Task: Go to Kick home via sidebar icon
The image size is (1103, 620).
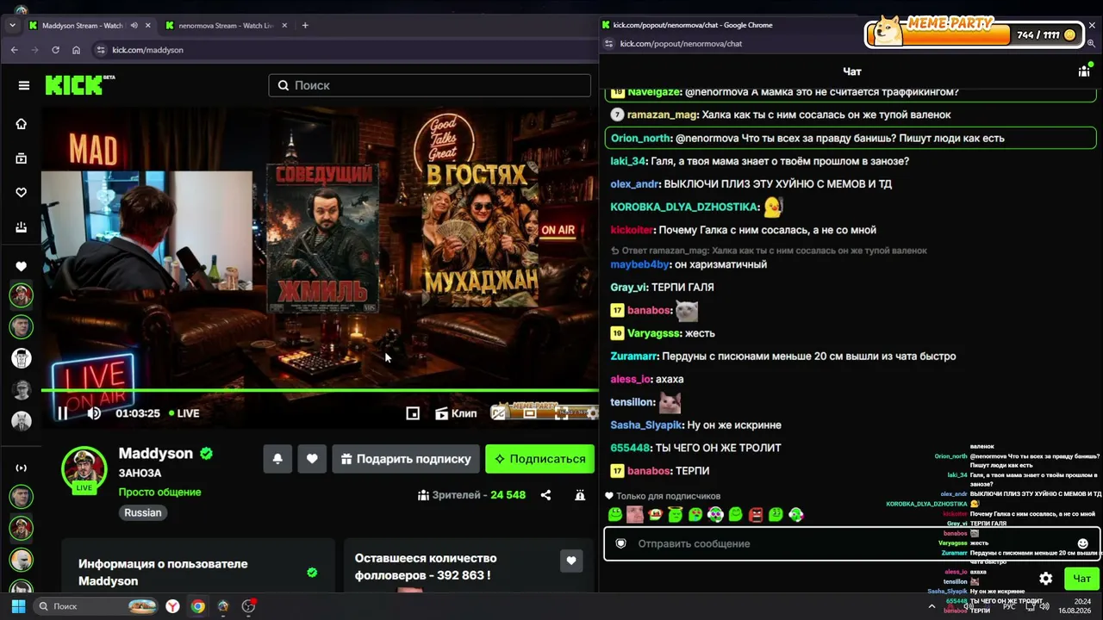Action: click(22, 124)
